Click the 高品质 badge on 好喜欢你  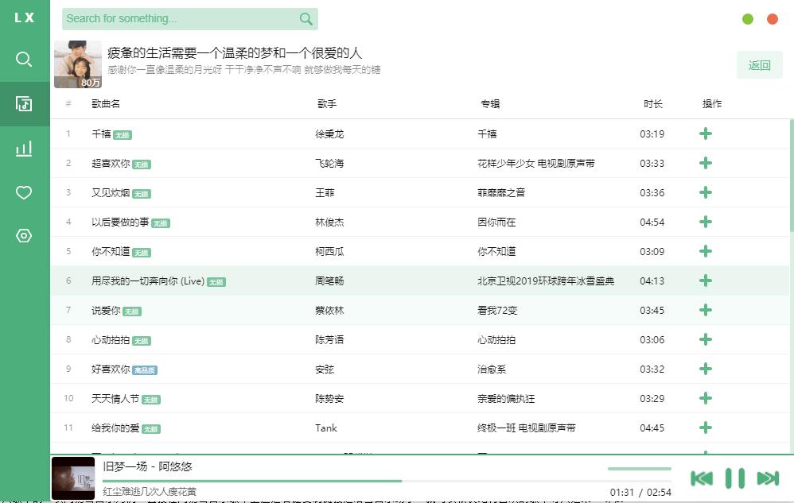click(145, 370)
